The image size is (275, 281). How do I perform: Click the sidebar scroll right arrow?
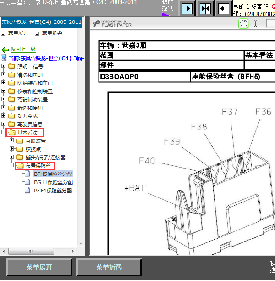(x=72, y=251)
